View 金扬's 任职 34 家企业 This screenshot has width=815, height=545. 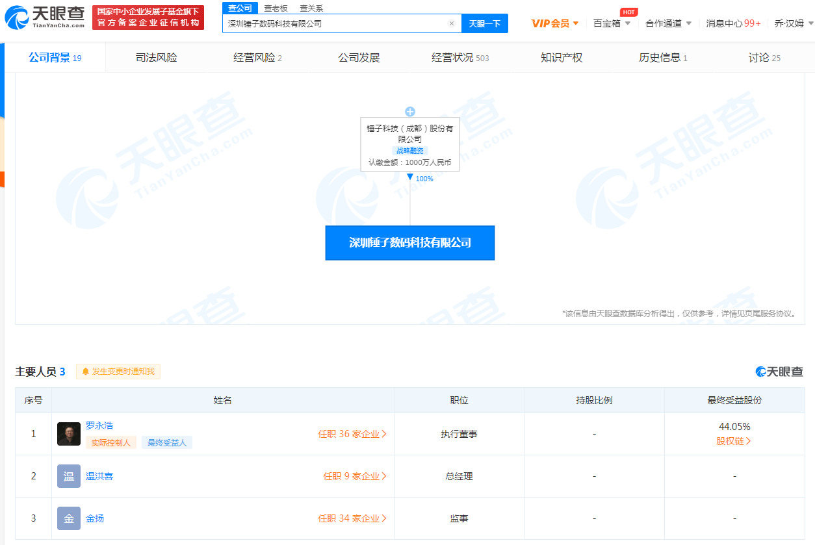click(352, 518)
